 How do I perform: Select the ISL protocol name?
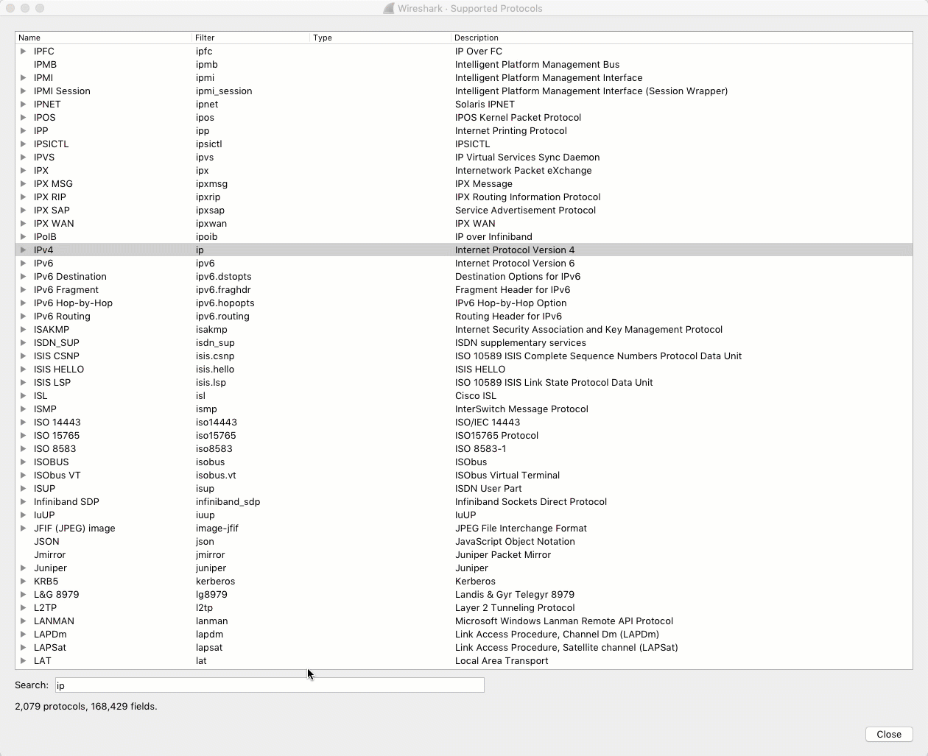pos(41,395)
